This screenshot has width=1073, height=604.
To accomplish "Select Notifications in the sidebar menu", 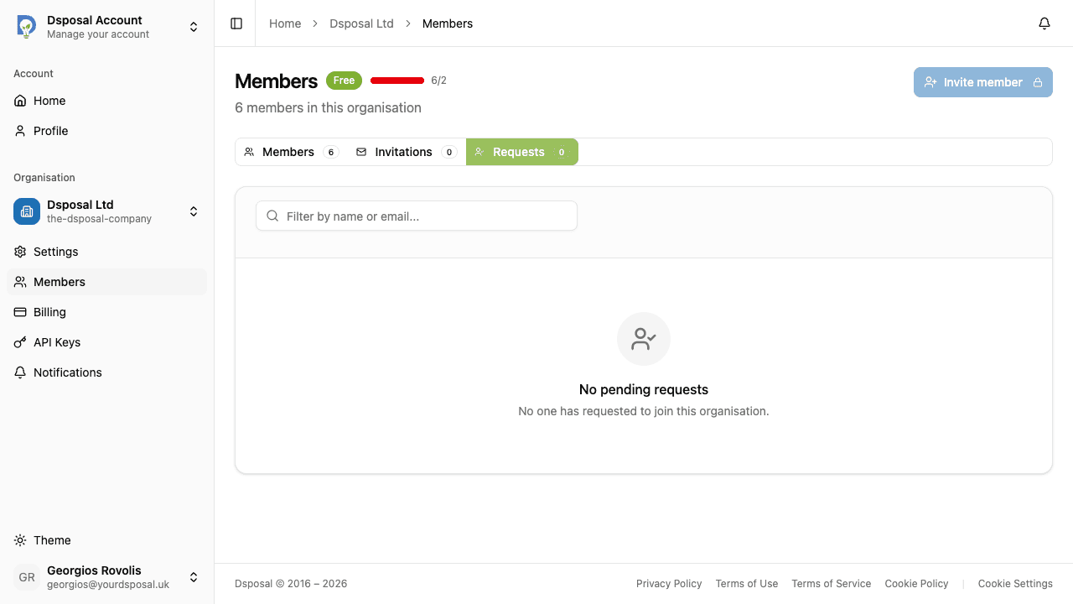I will [67, 372].
